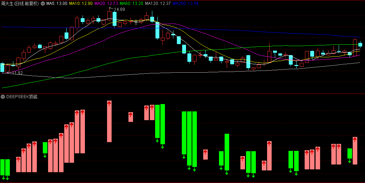Select the MA60: 13.20 indicator label
This screenshot has width=365, height=183.
(132, 3)
